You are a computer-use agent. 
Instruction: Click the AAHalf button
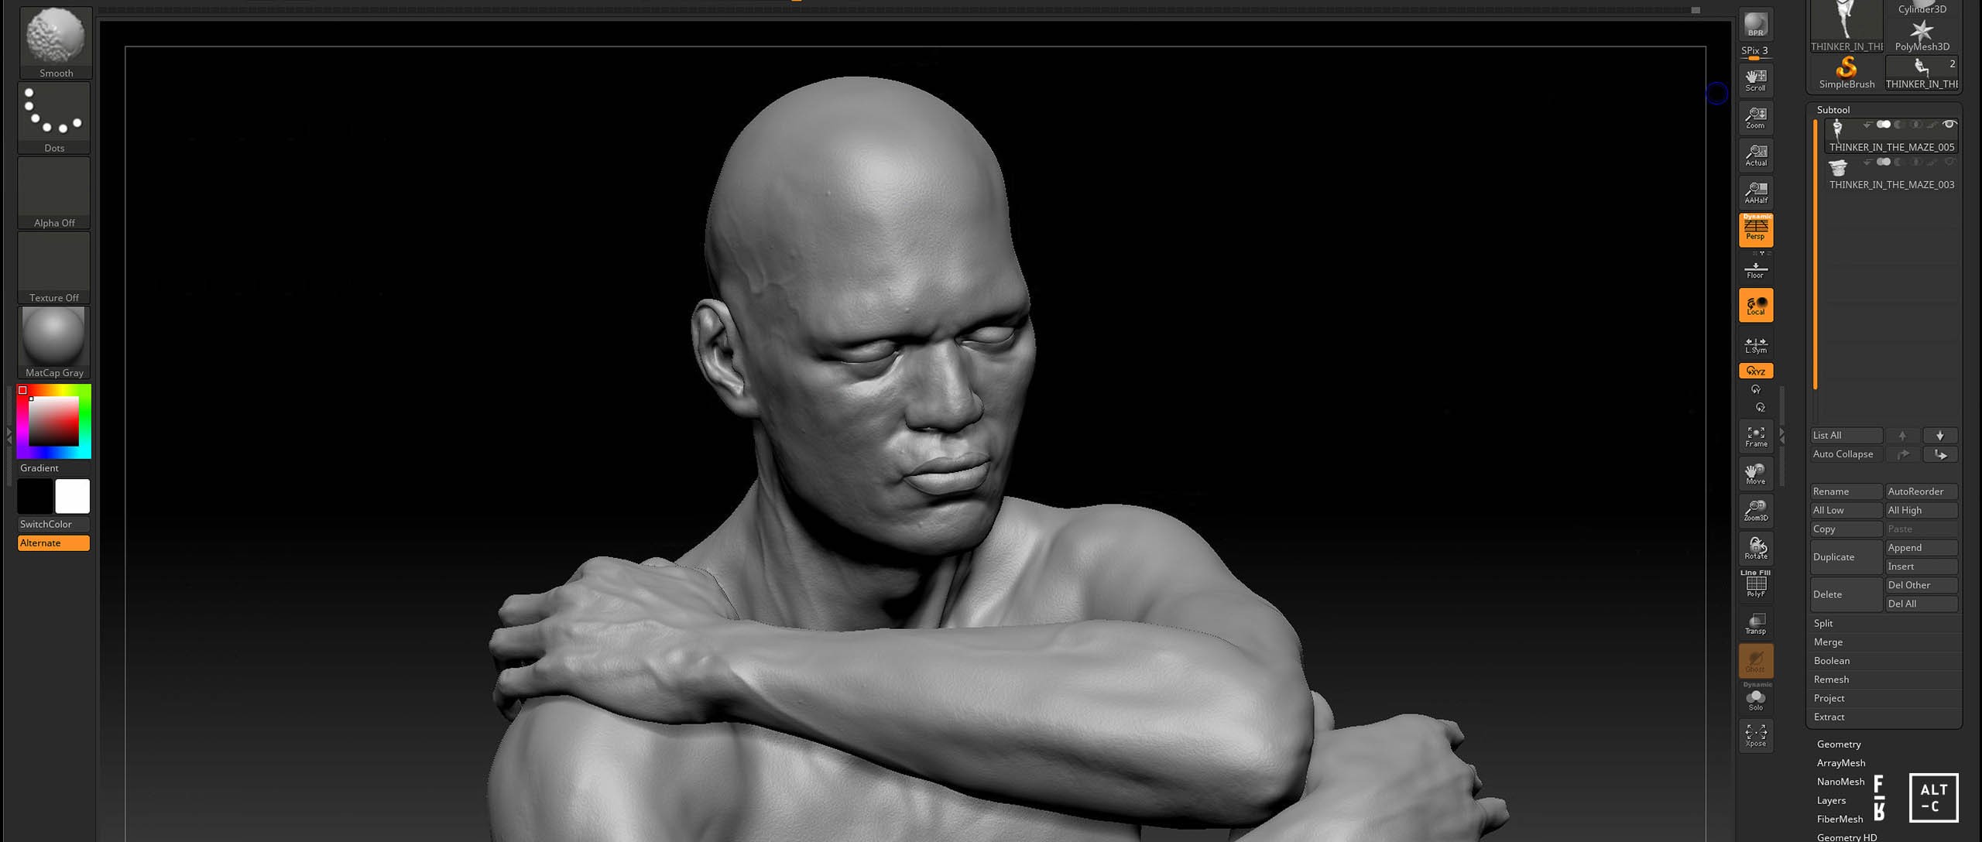[1756, 192]
